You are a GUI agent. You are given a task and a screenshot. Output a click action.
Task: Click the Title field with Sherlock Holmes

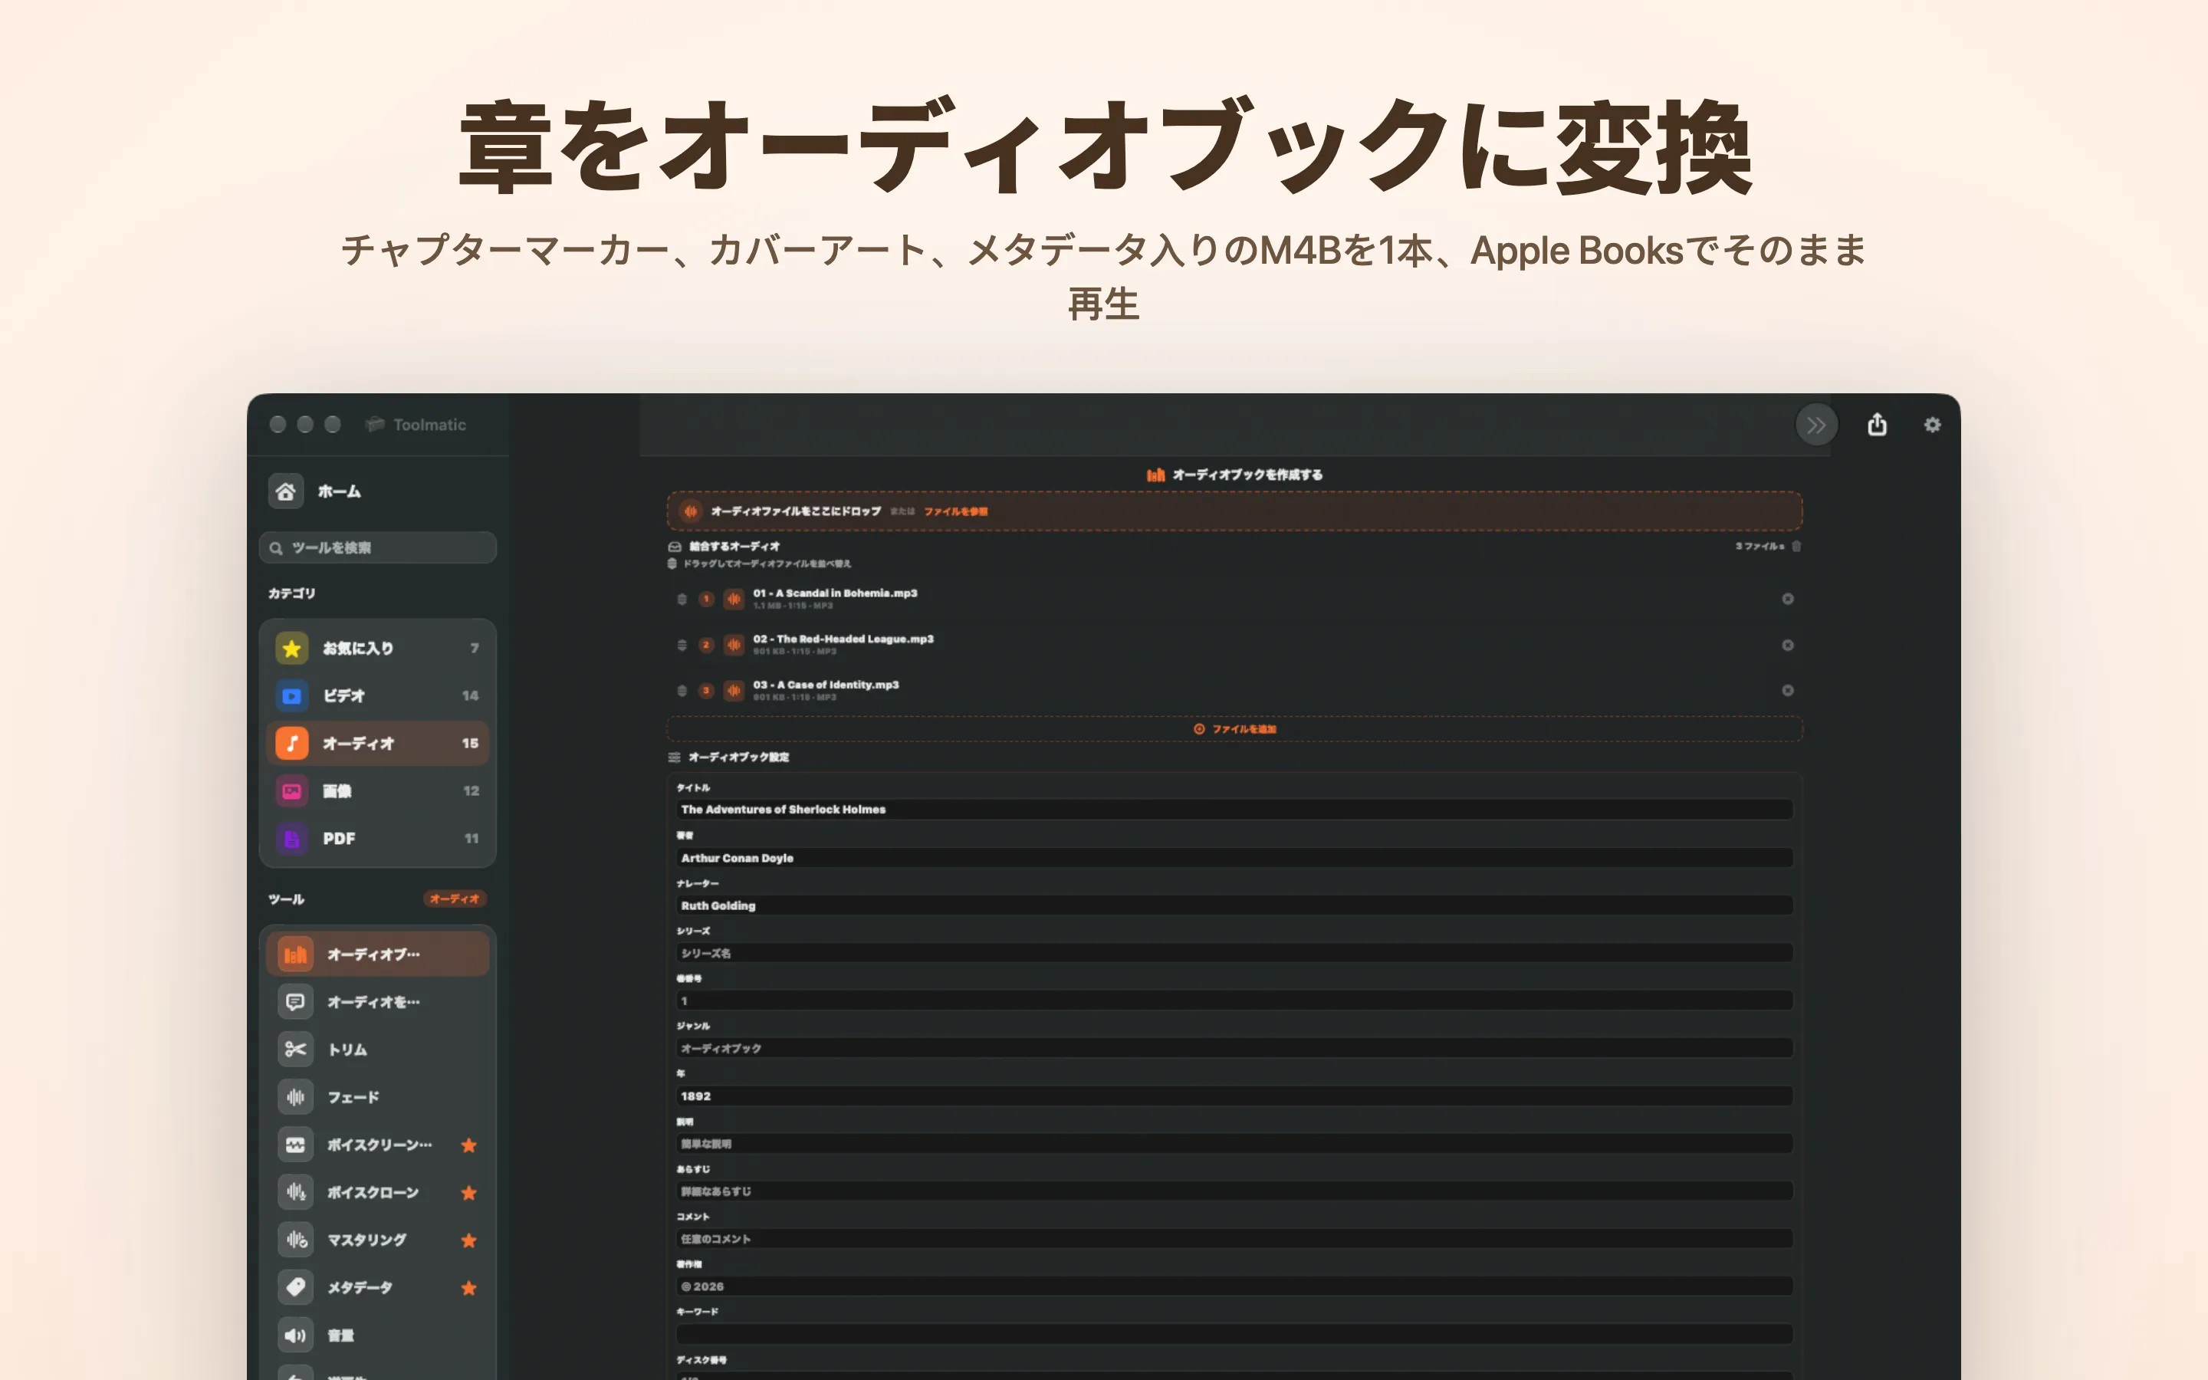1234,810
